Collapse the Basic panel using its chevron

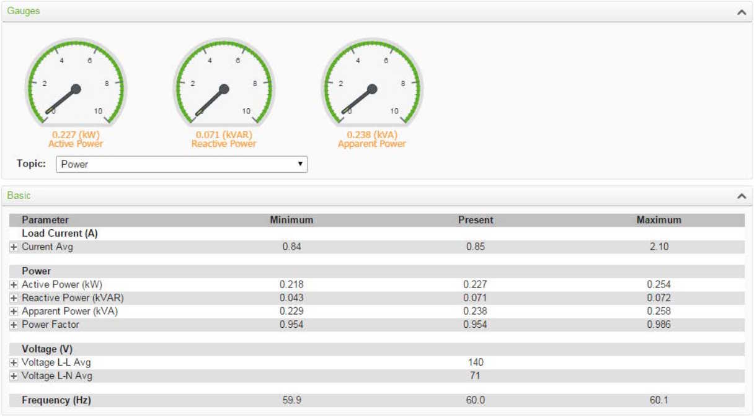(741, 196)
